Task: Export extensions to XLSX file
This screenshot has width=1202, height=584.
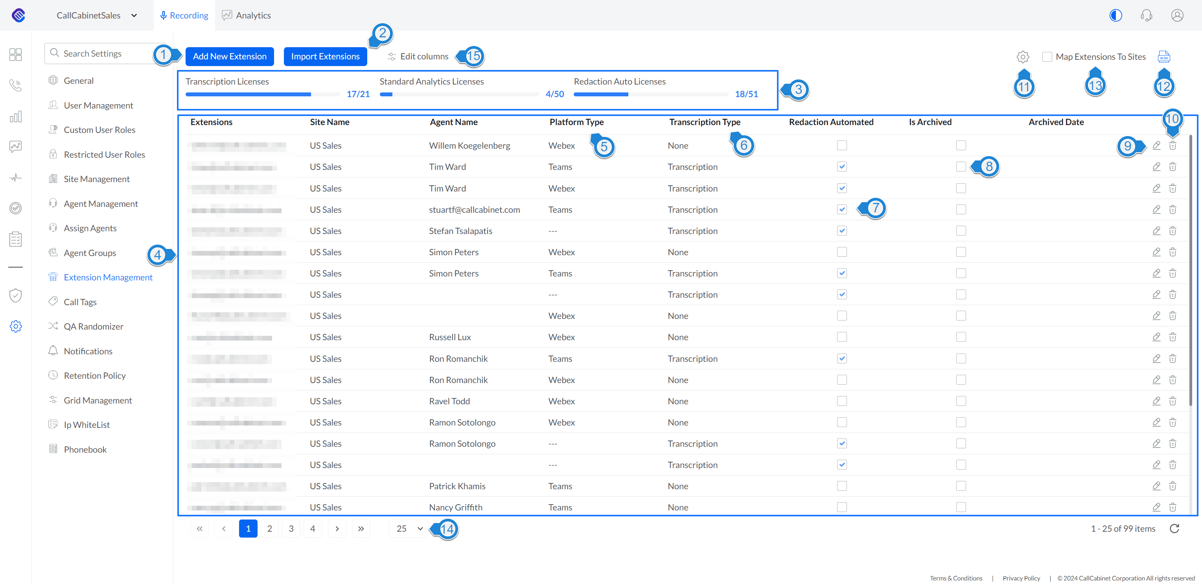Action: coord(1164,57)
